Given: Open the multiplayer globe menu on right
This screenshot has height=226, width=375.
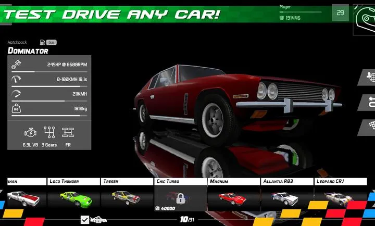Looking at the screenshot, I should pos(368,77).
